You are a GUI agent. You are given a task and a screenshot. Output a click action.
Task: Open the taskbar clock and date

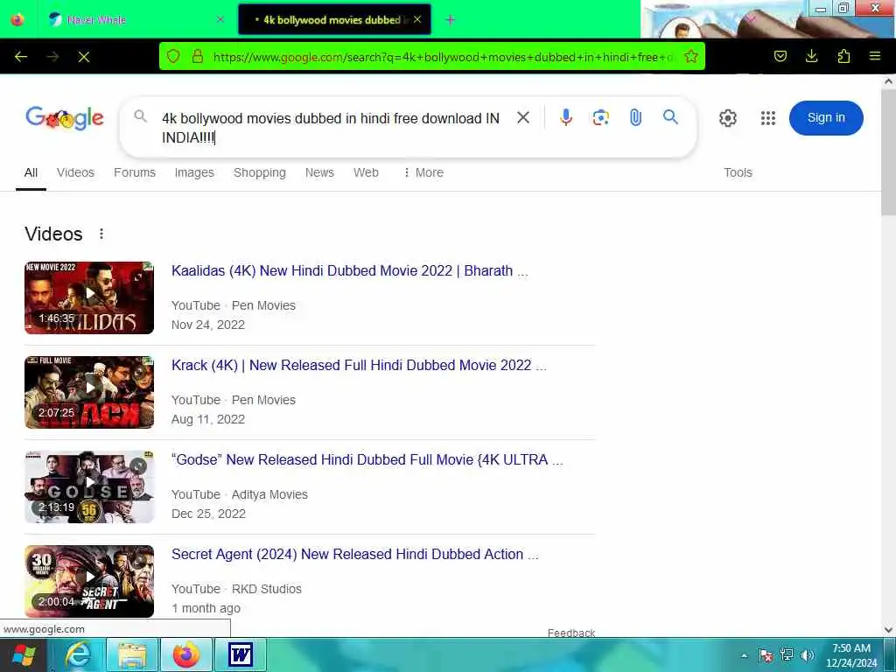pyautogui.click(x=850, y=655)
